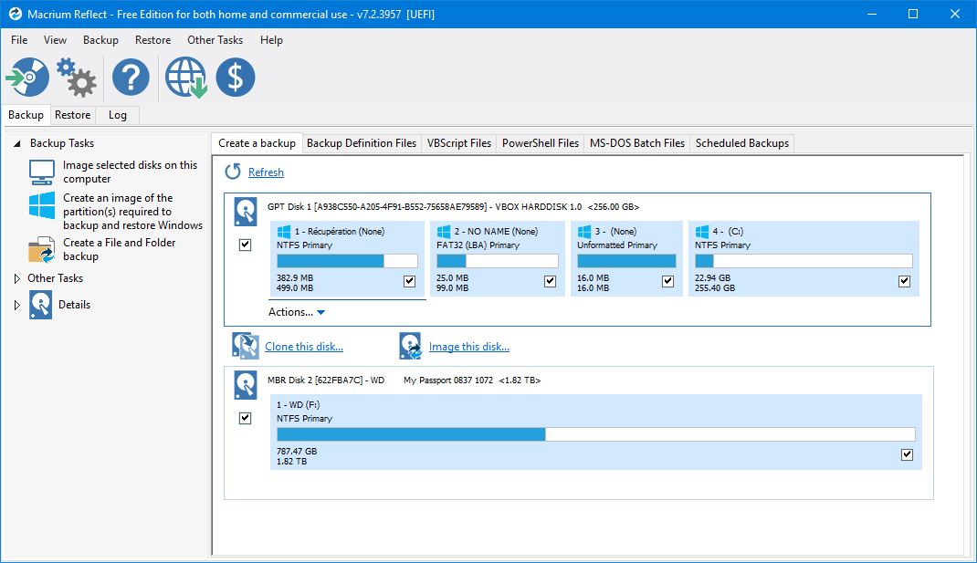This screenshot has width=977, height=563.
Task: Click the GPT Disk 1 drive icon
Action: tap(246, 212)
